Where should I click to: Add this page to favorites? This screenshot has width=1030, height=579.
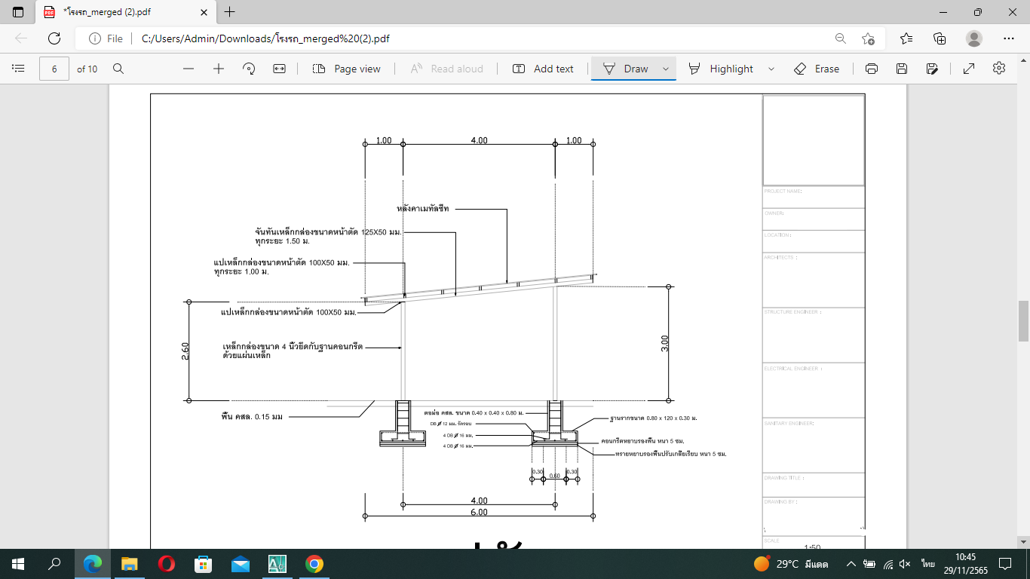tap(869, 38)
